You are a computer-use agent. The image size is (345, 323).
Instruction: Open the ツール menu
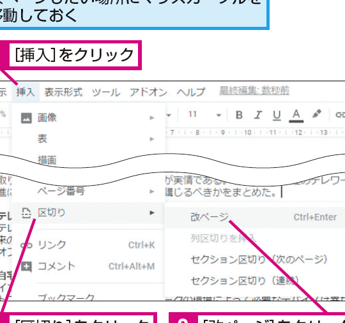point(106,92)
